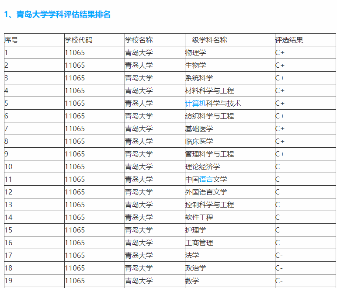Click the 生物学 subject cell
This screenshot has height=288, width=337.
click(x=230, y=66)
